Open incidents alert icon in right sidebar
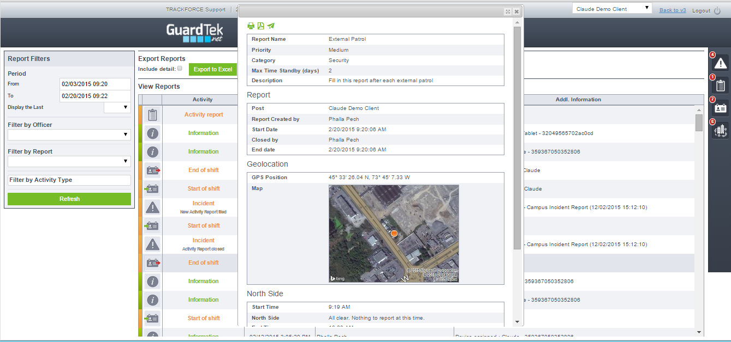This screenshot has width=731, height=342. click(x=721, y=63)
